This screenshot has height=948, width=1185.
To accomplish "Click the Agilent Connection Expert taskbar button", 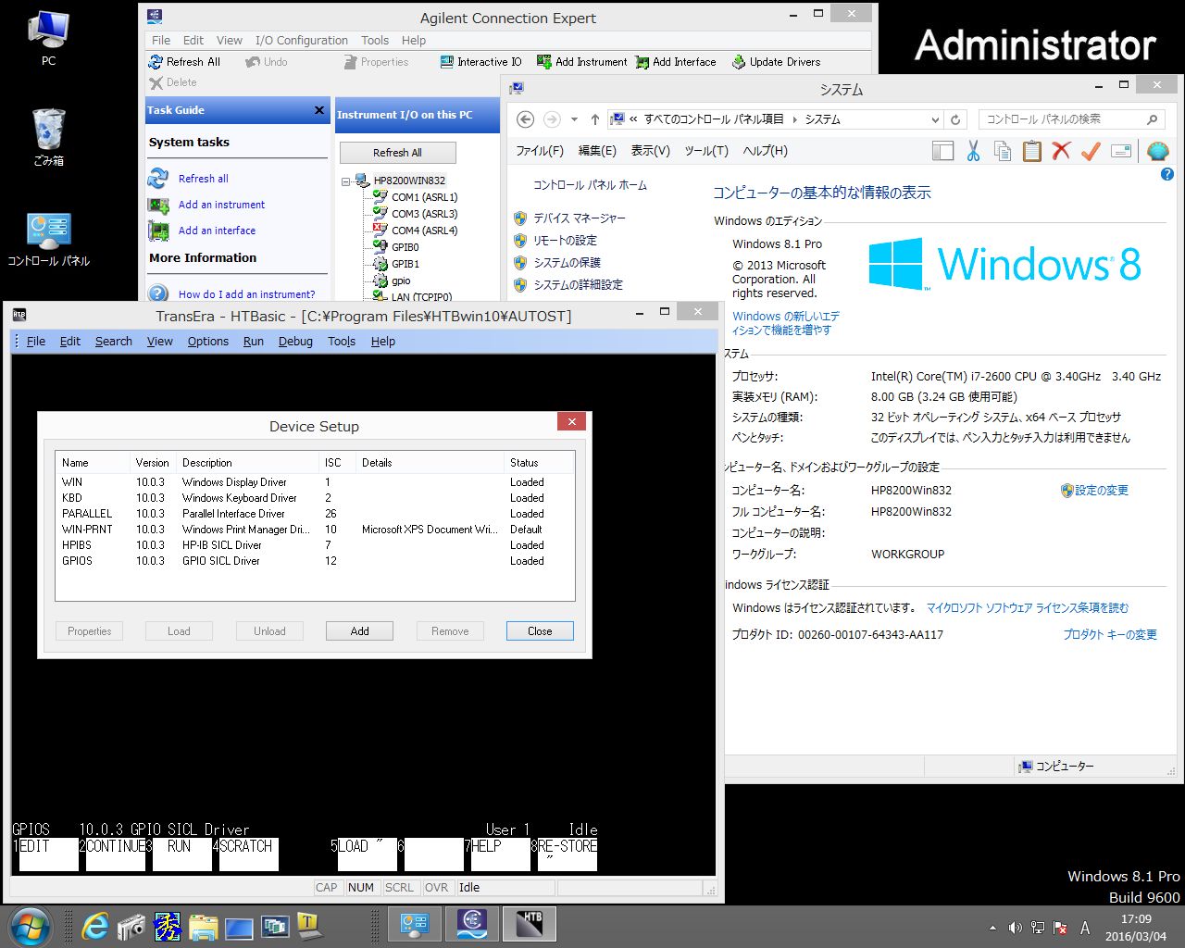I will [472, 924].
